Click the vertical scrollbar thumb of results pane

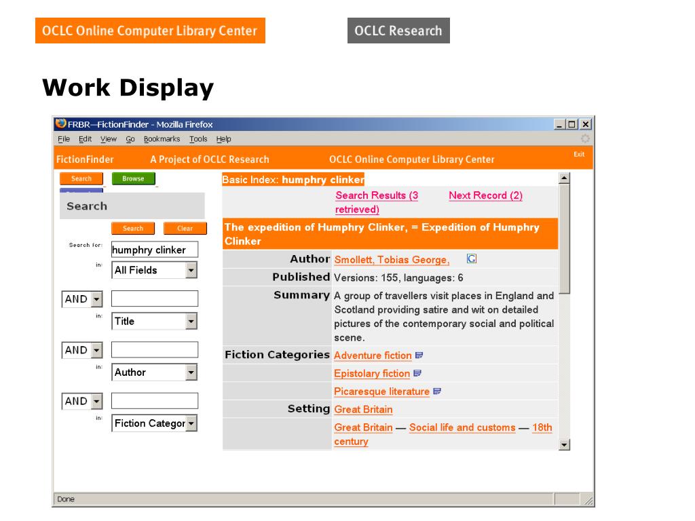coord(564,239)
